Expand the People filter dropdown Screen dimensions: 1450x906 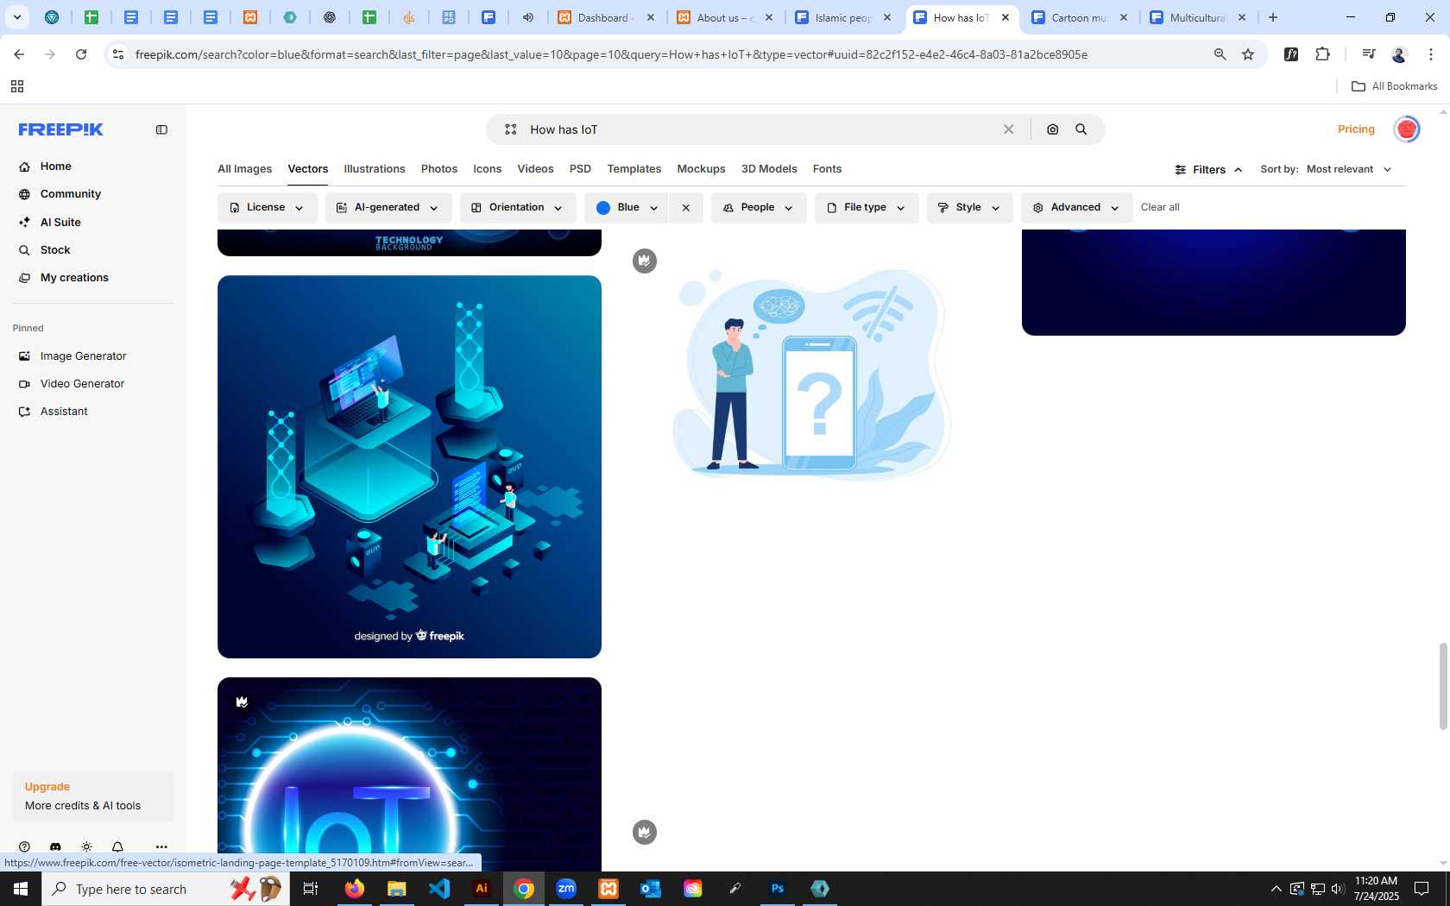click(x=759, y=208)
